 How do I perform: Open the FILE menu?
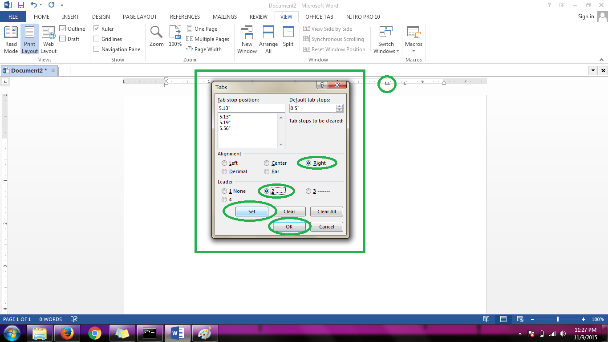point(13,16)
